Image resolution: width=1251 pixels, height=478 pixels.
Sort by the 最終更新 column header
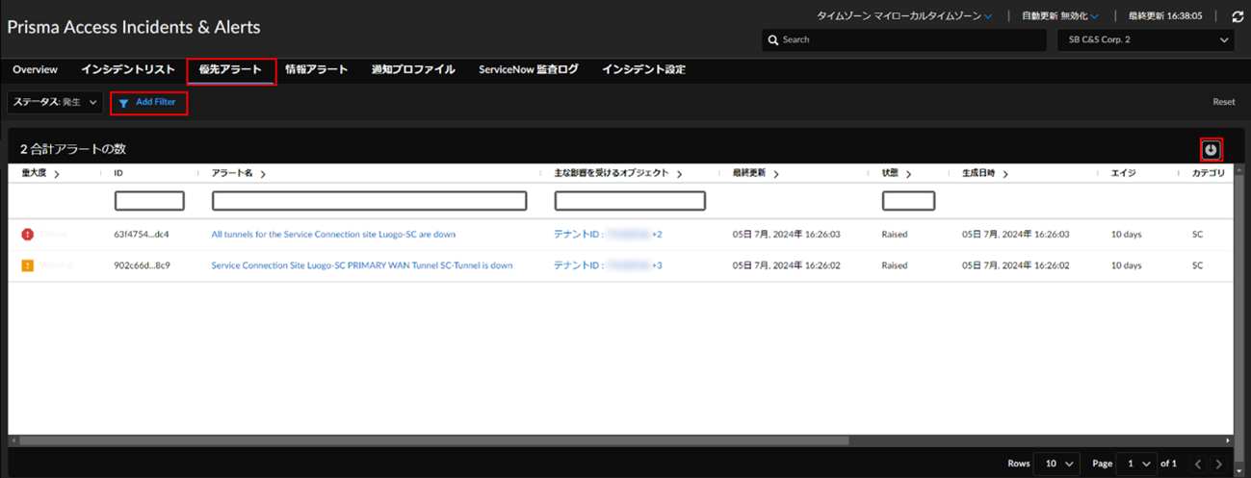pos(756,174)
